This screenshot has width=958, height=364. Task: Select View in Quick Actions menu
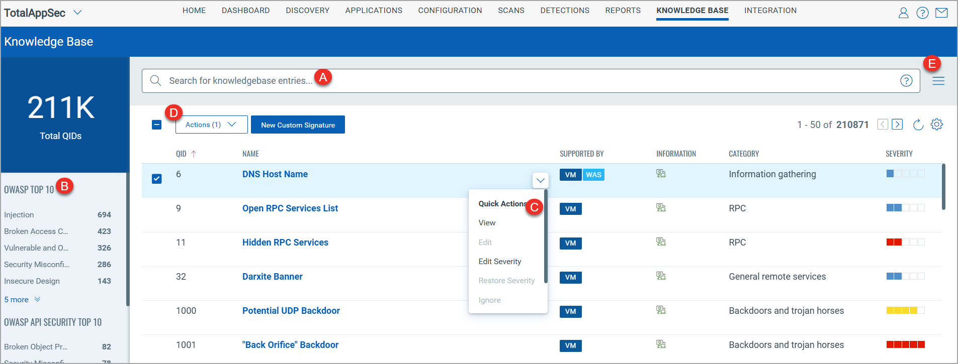click(487, 223)
